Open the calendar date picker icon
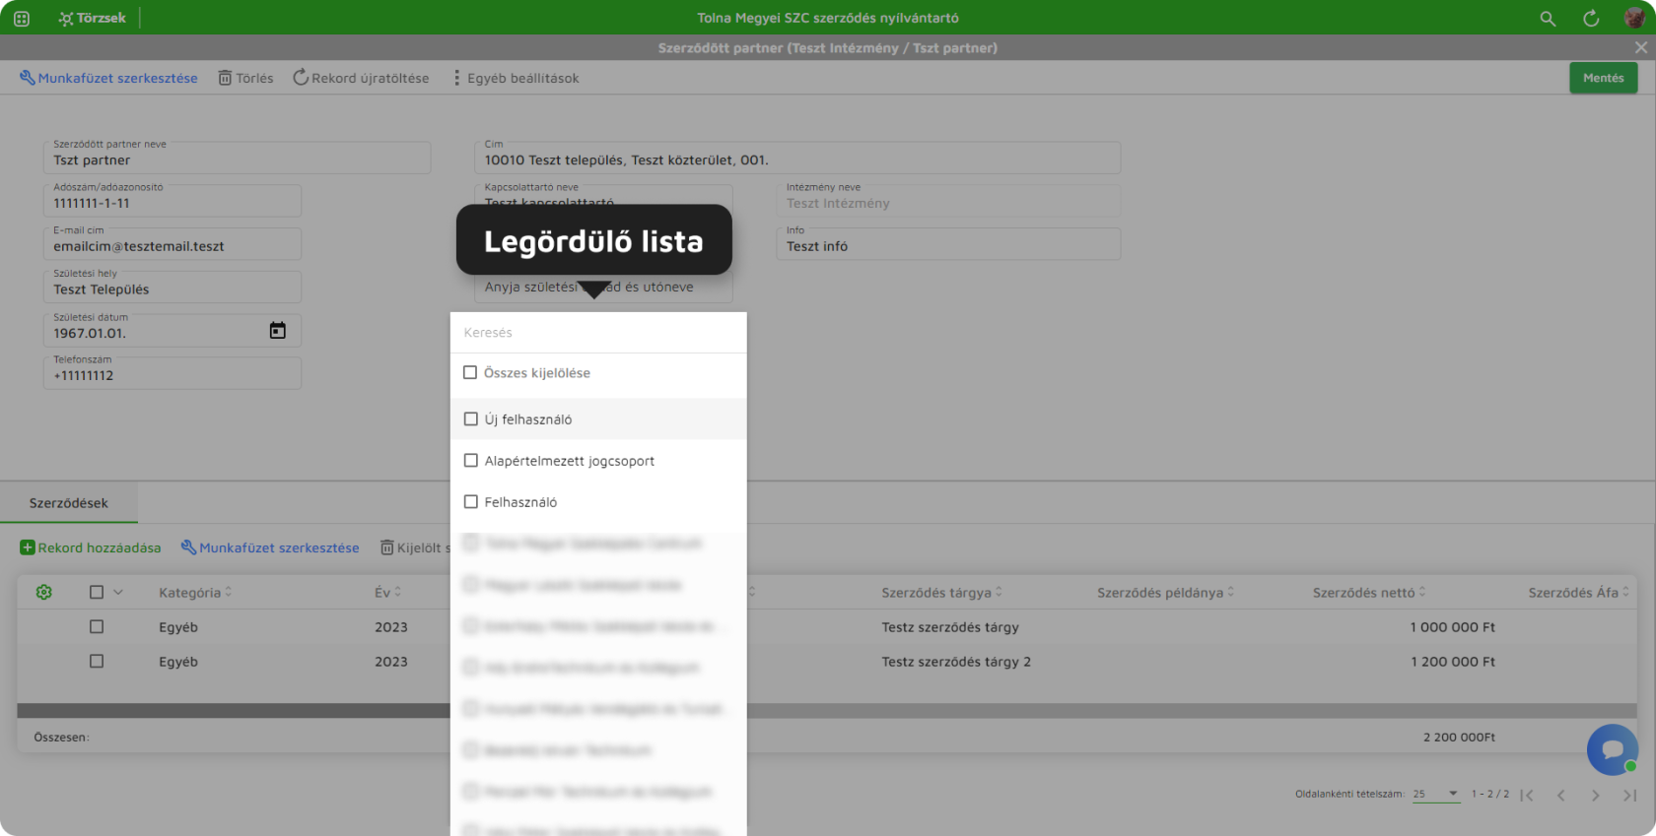1656x836 pixels. click(278, 331)
